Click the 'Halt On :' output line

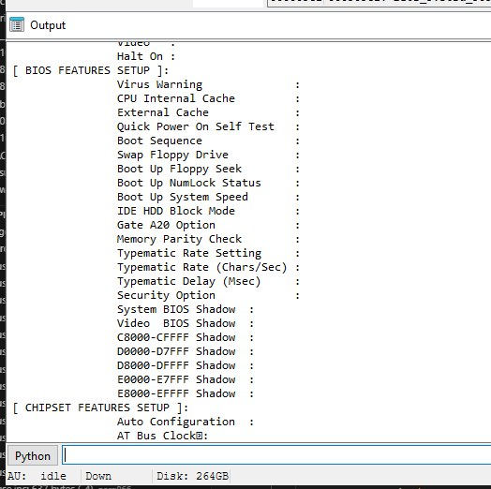click(x=146, y=56)
